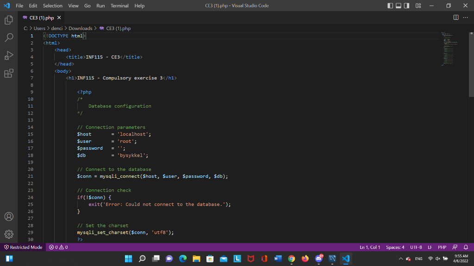Click Ln 1, Col 1 go-to-line
The height and width of the screenshot is (266, 474).
tap(370, 248)
